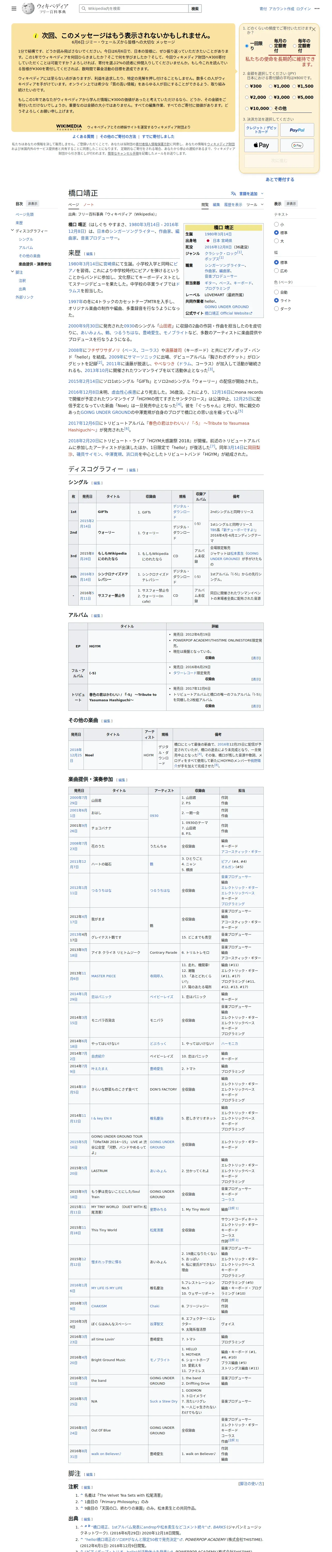Expand 表示 track list for (-5) album
Image resolution: width=332 pixels, height=1552 pixels.
(256, 679)
